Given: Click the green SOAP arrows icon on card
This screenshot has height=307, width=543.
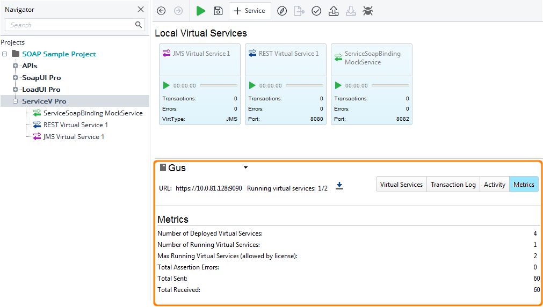Looking at the screenshot, I should (338, 58).
